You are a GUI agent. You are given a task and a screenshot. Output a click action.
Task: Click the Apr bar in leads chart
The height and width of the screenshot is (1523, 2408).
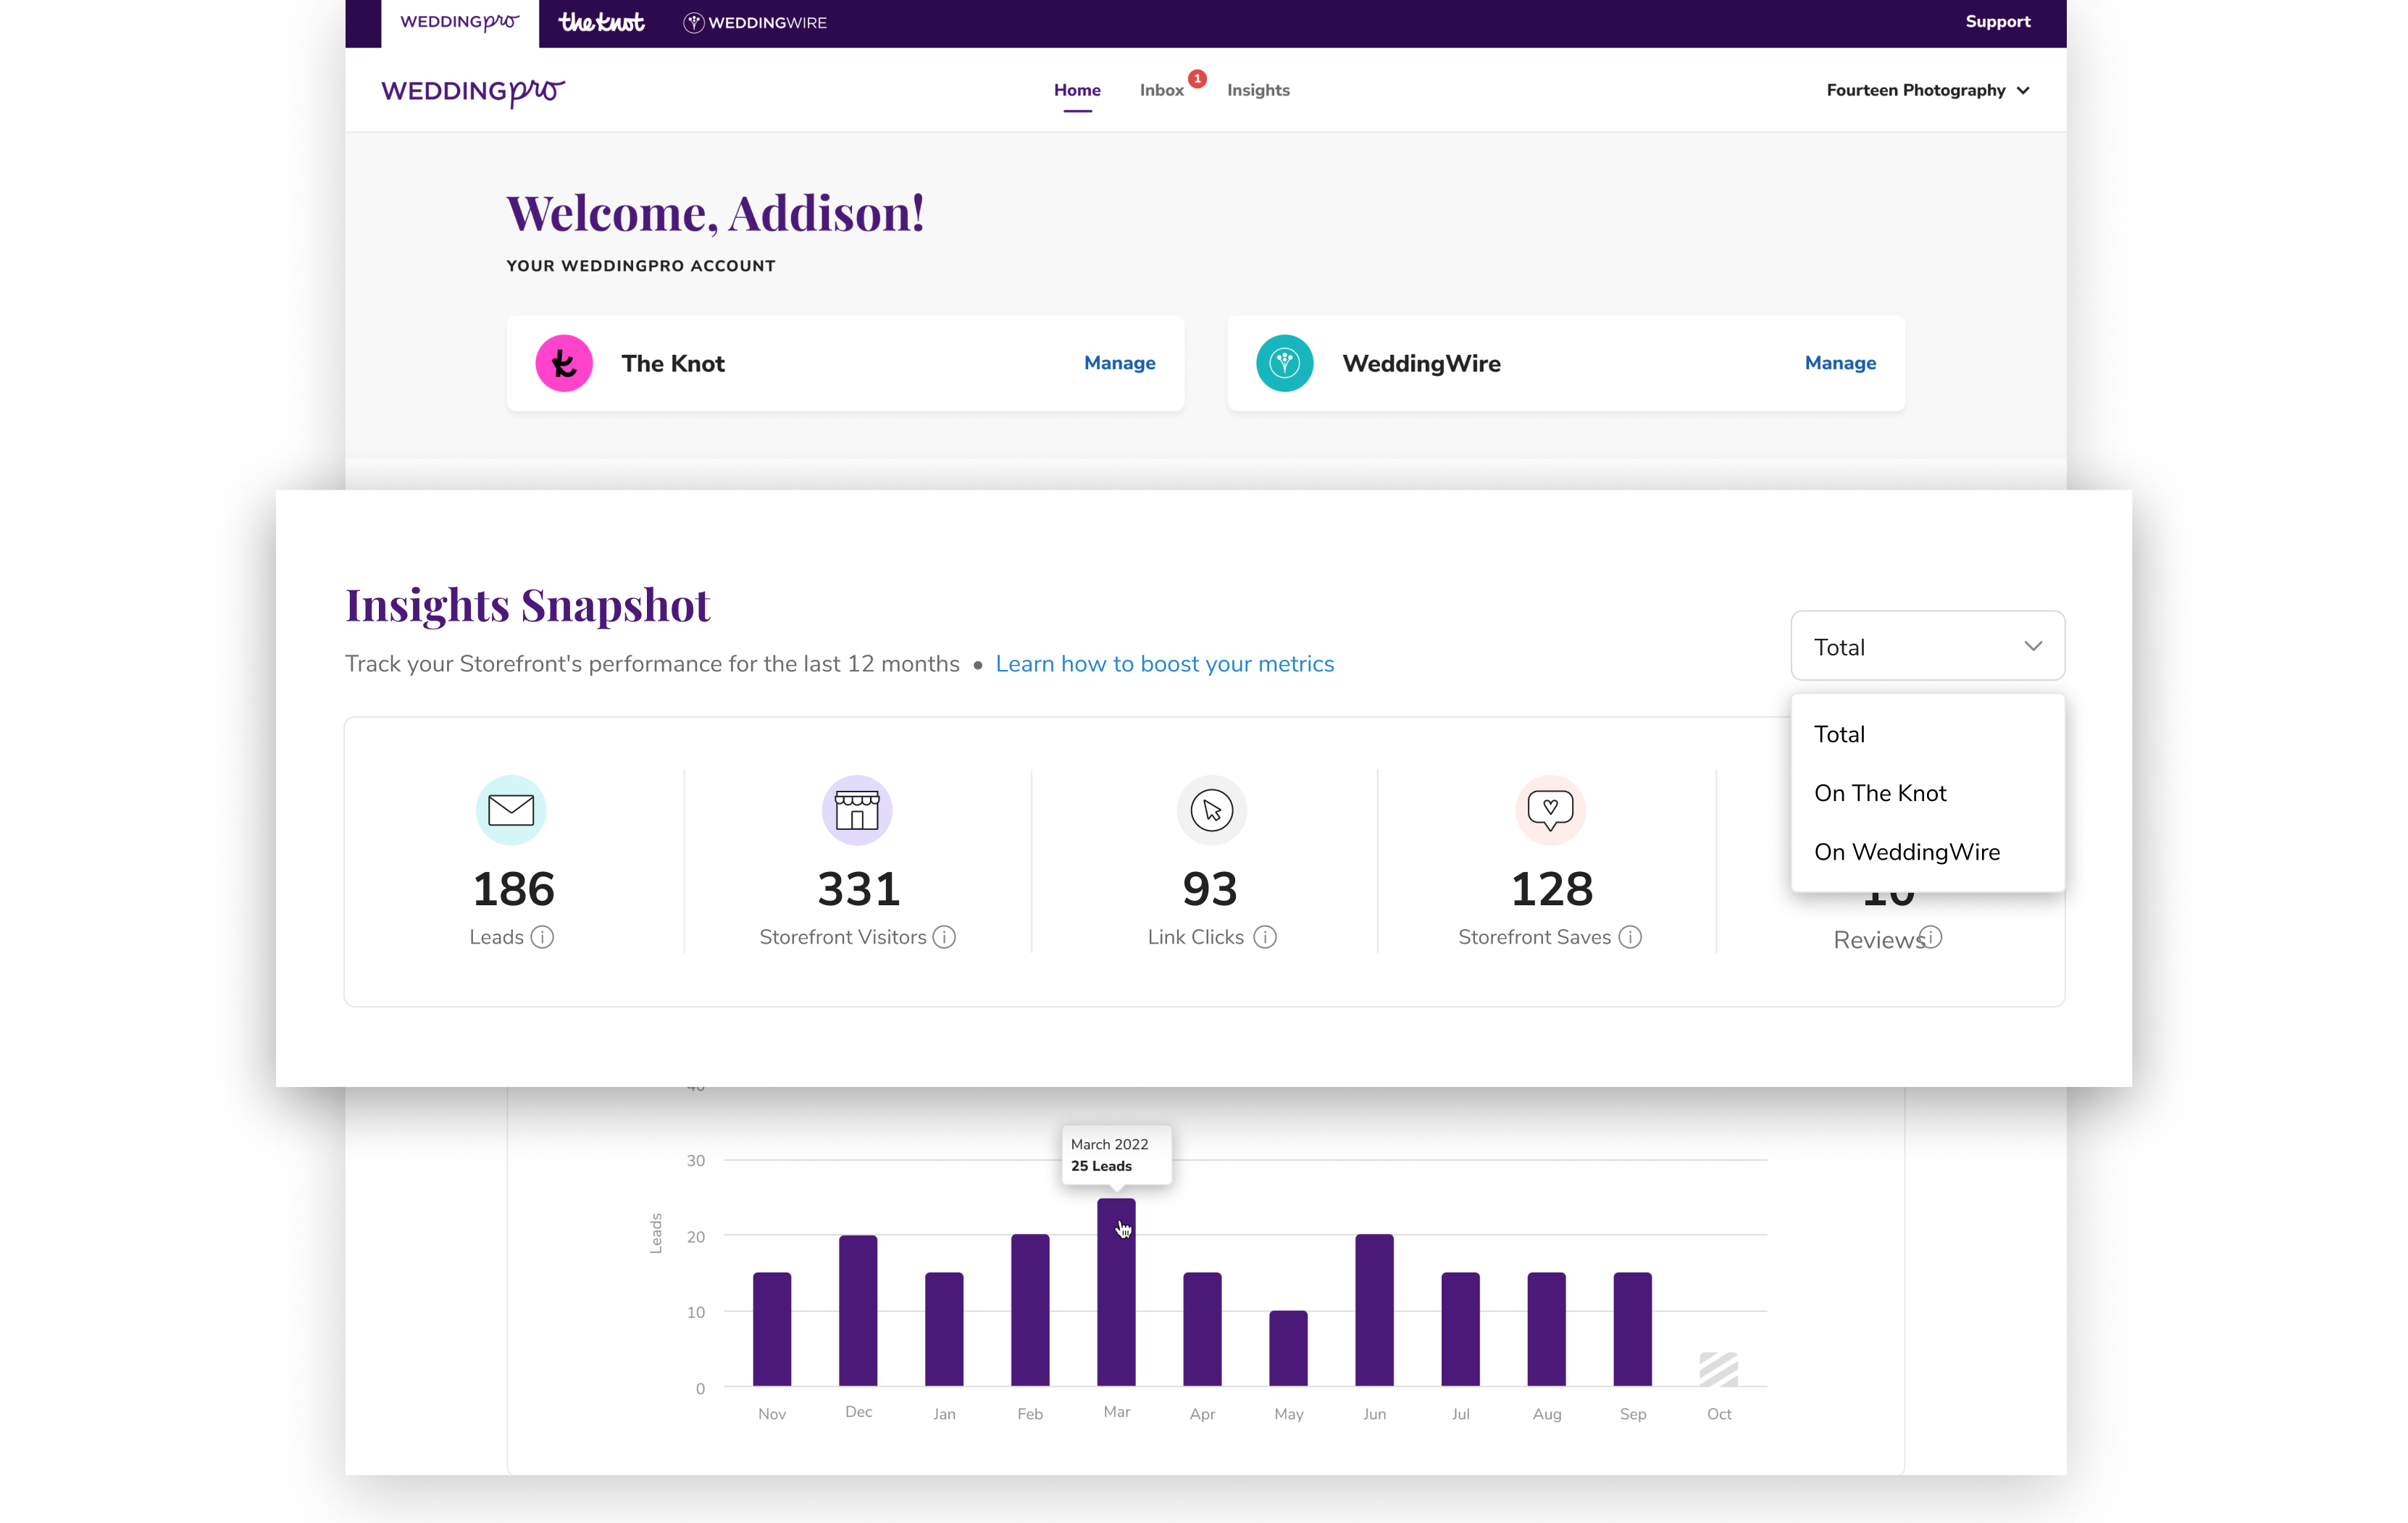pyautogui.click(x=1202, y=1329)
